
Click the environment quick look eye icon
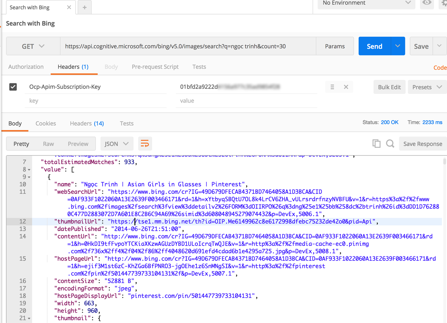427,3
